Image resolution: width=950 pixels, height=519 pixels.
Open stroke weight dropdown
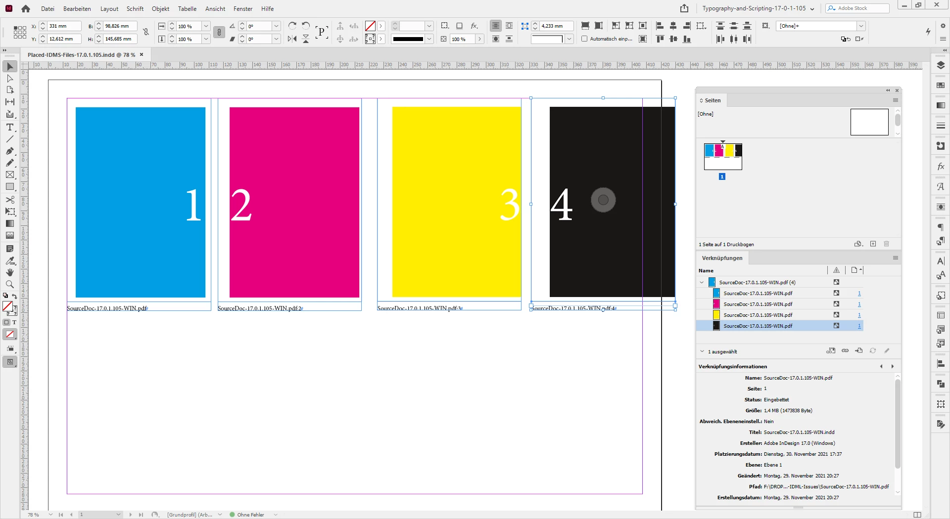point(429,26)
